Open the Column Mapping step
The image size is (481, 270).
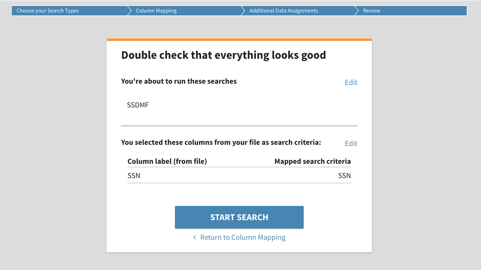pos(156,10)
